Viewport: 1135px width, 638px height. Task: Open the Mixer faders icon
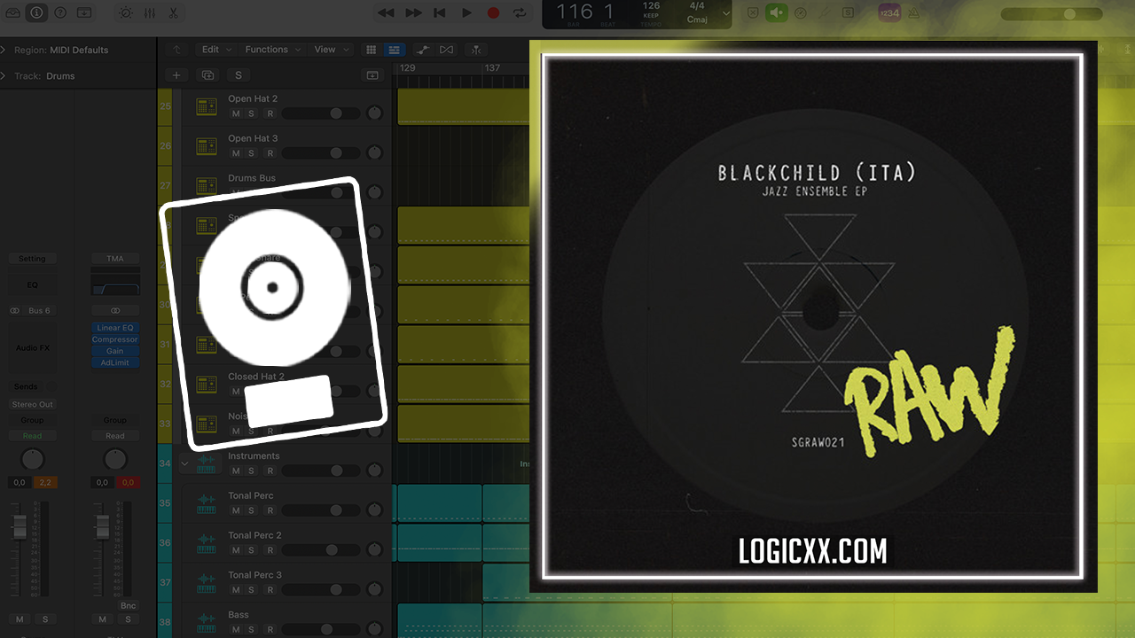point(149,12)
